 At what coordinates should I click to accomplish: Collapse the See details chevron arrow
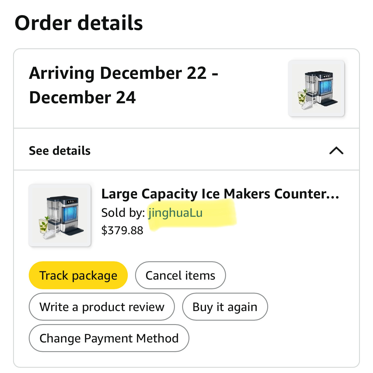(x=336, y=150)
